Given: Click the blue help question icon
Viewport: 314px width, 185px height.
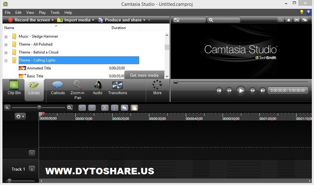Looking at the screenshot, I should pos(308,13).
